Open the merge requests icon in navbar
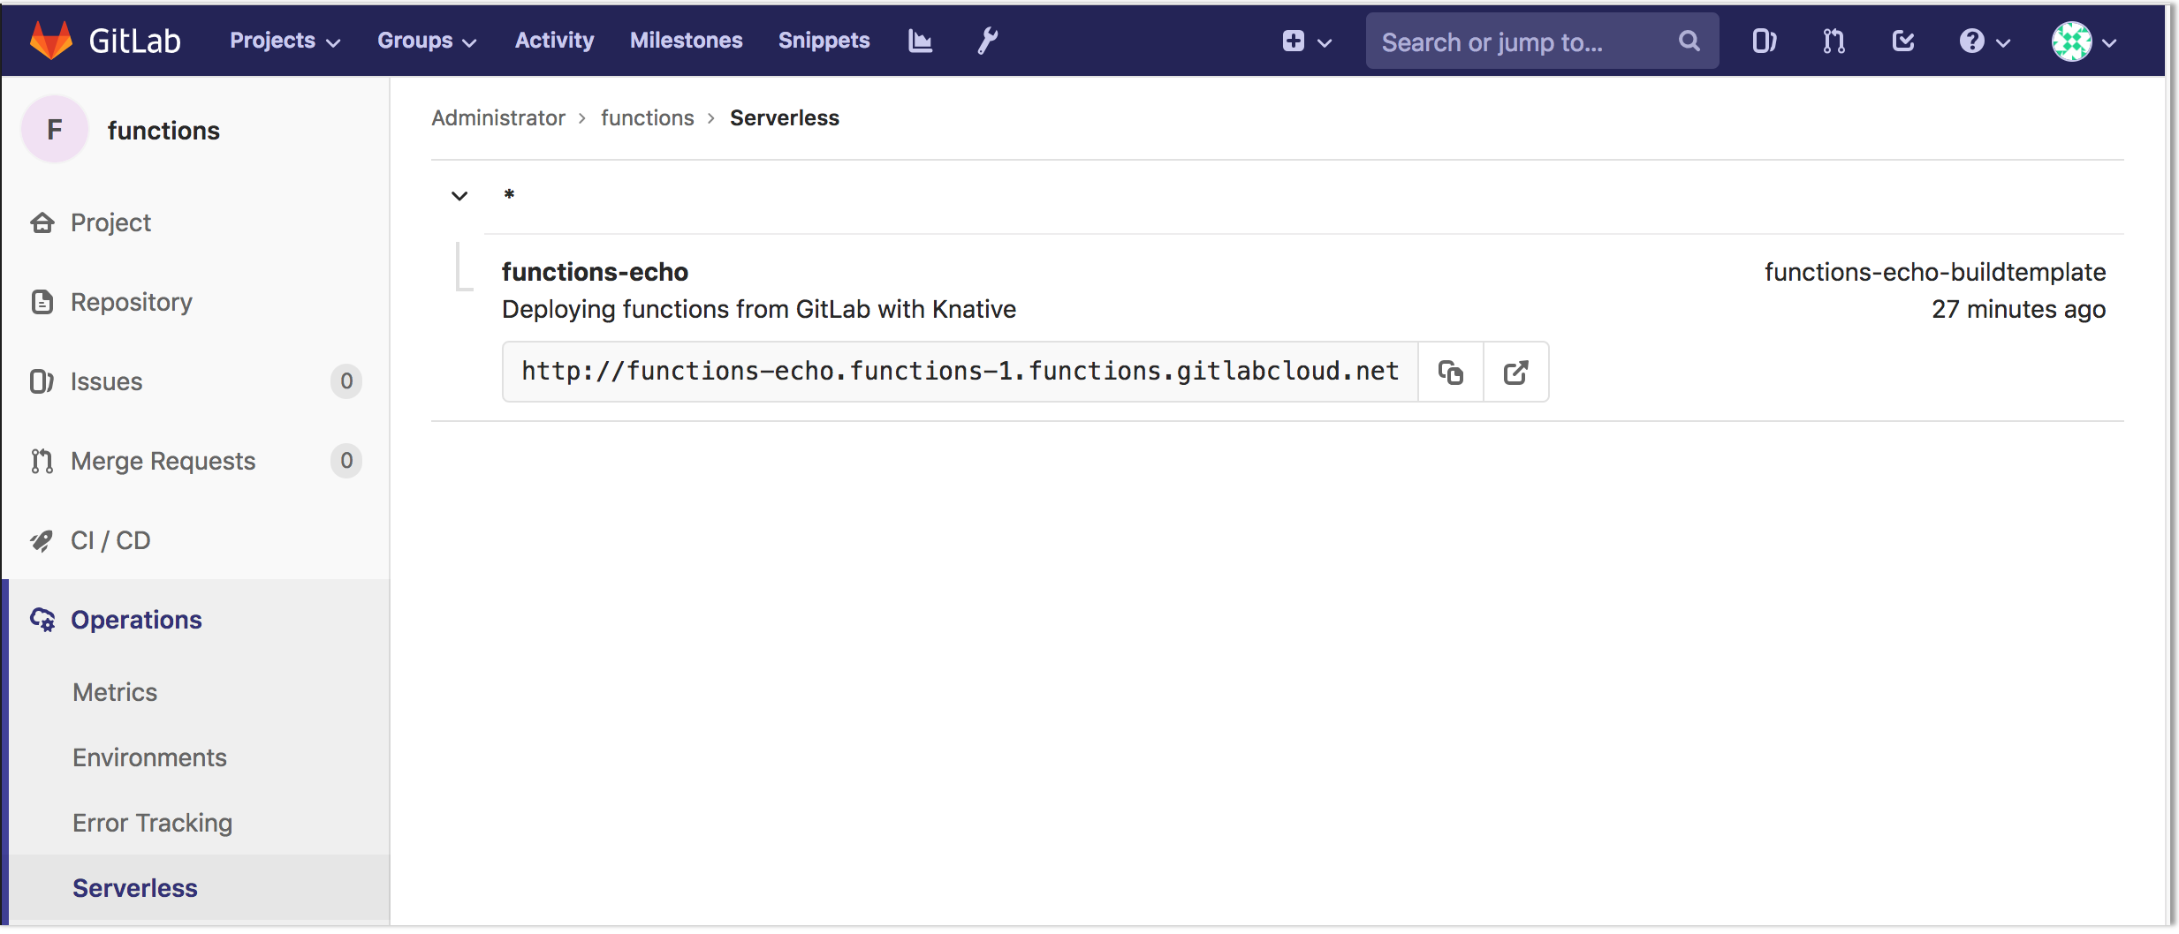This screenshot has width=2179, height=934. (1833, 41)
